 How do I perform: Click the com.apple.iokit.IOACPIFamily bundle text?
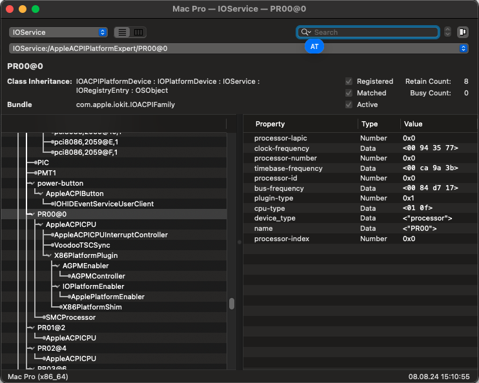(125, 104)
